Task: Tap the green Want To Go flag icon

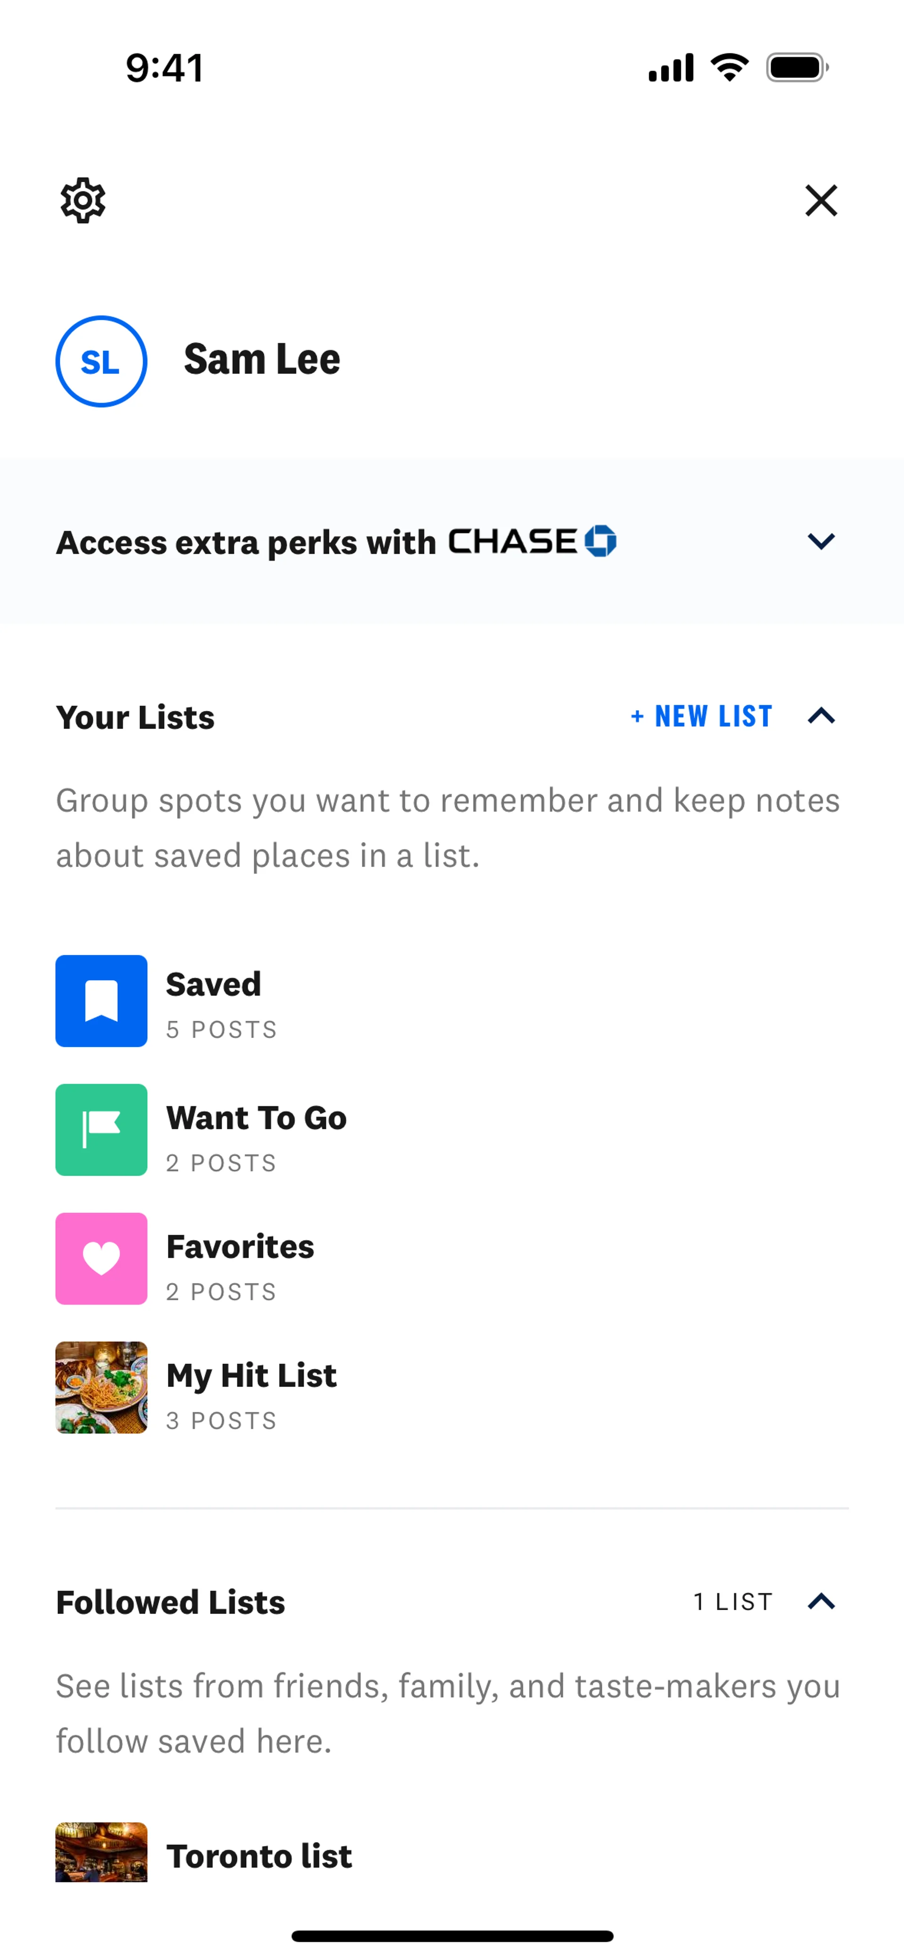Action: [x=101, y=1130]
